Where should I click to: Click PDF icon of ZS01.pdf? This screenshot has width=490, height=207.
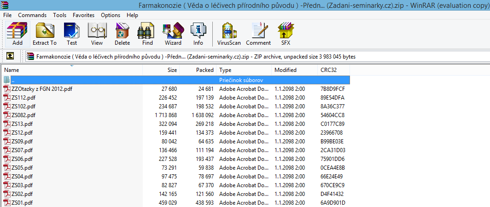point(7,203)
